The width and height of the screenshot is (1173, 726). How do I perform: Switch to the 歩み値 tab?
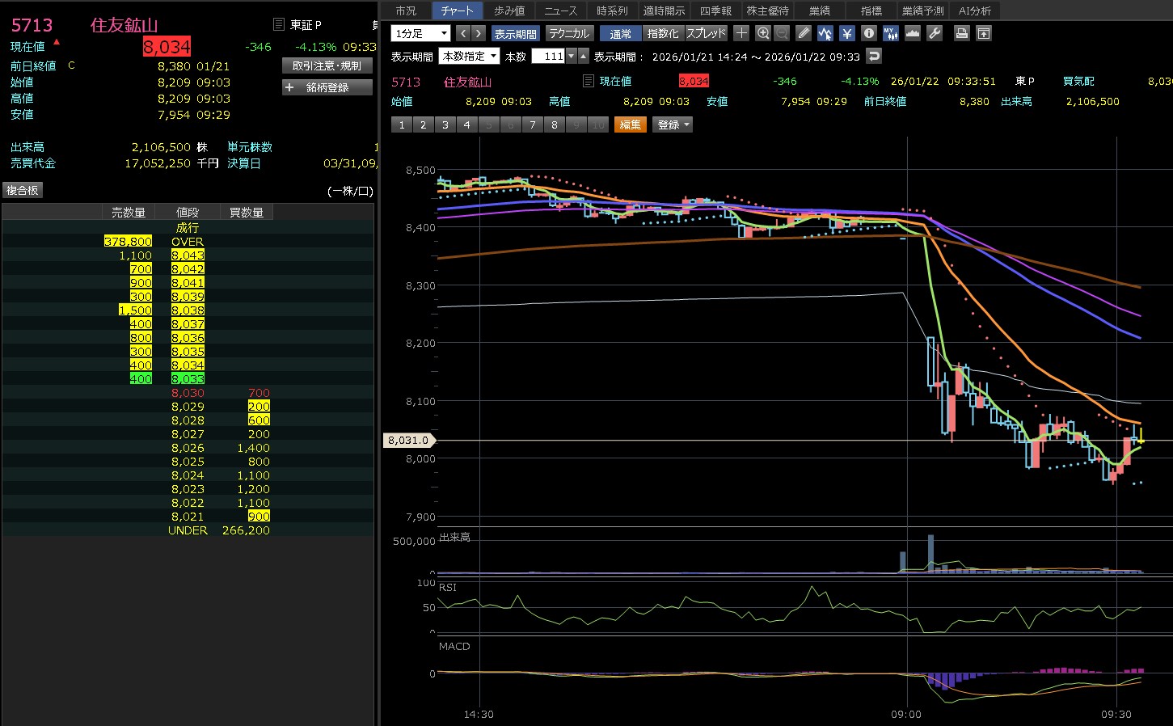tap(509, 11)
